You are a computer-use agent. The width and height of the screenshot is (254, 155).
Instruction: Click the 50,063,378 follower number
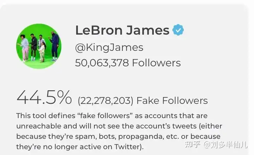102,63
